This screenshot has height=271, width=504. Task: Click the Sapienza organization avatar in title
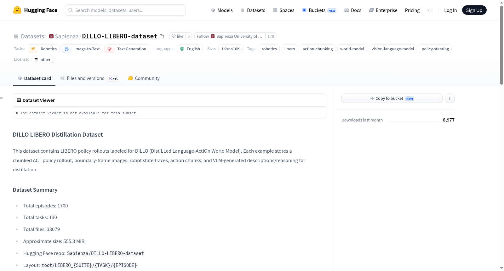[51, 36]
